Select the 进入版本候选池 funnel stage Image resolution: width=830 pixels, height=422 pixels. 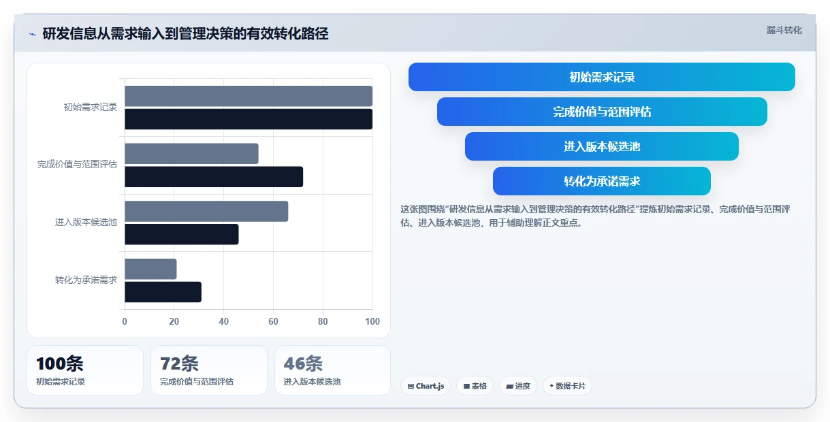pyautogui.click(x=602, y=146)
